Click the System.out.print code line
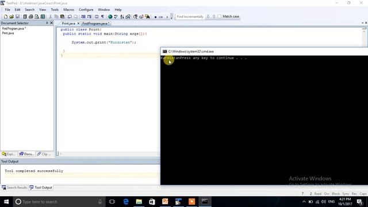 click(103, 43)
